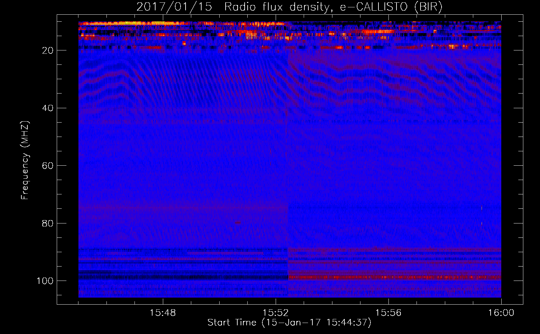Image resolution: width=540 pixels, height=334 pixels.
Task: Click the "60" frequency tick label
Action: [48, 166]
